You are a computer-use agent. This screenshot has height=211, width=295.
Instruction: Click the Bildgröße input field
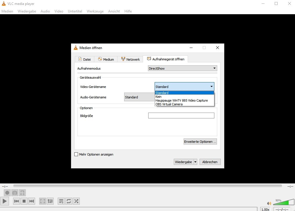pos(181,116)
